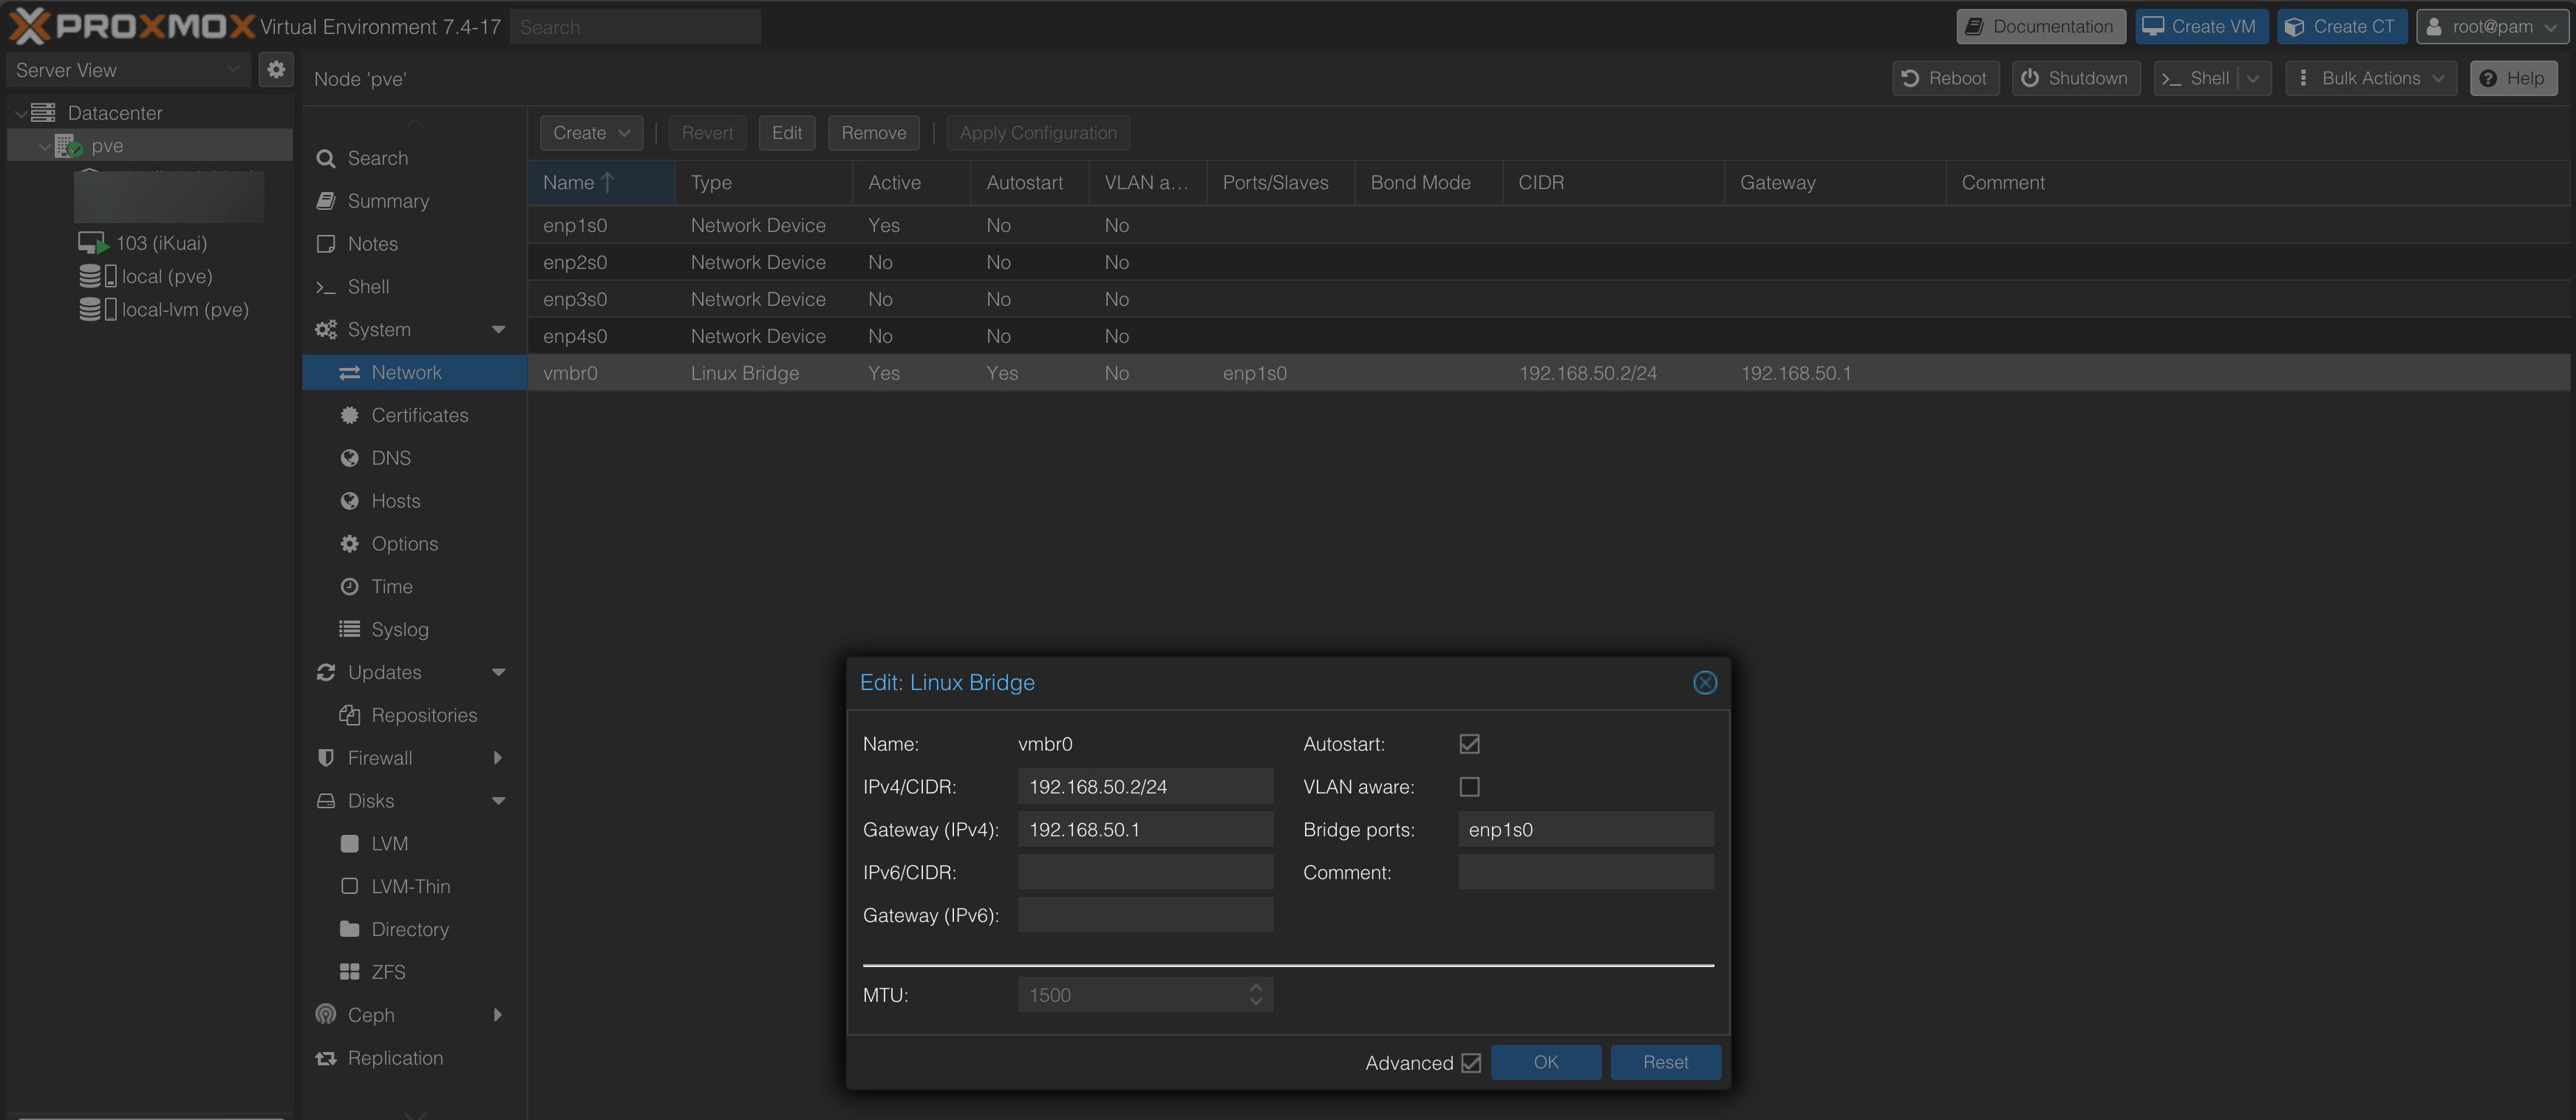Click the Reboot node button
Image resolution: width=2576 pixels, height=1120 pixels.
1945,78
